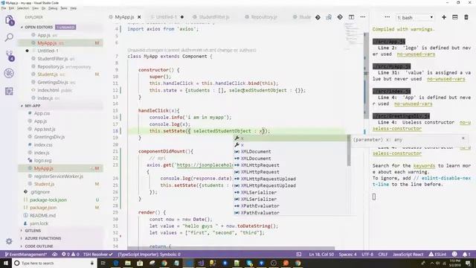The width and height of the screenshot is (476, 268).
Task: Toggle the GitLens blame annotations icon
Action: tap(329, 17)
